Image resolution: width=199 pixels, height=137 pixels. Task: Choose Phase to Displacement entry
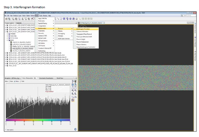[86, 42]
